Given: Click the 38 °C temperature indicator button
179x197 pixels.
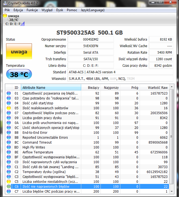Looking at the screenshot, I should tap(19, 74).
